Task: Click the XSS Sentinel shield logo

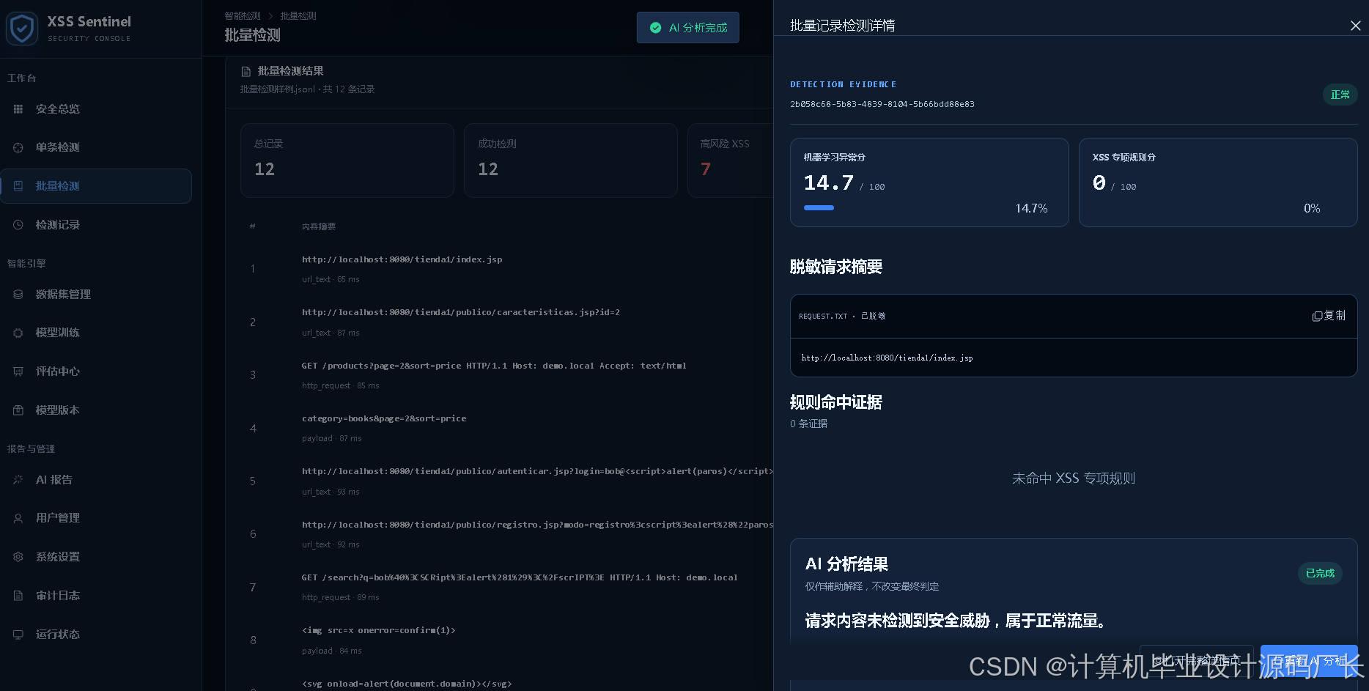Action: coord(22,29)
